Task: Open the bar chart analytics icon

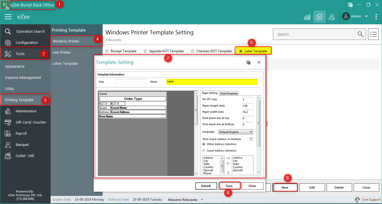Action: [x=307, y=17]
